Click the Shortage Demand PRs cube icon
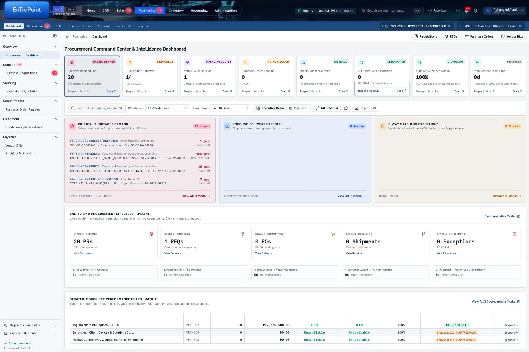 tap(71, 62)
